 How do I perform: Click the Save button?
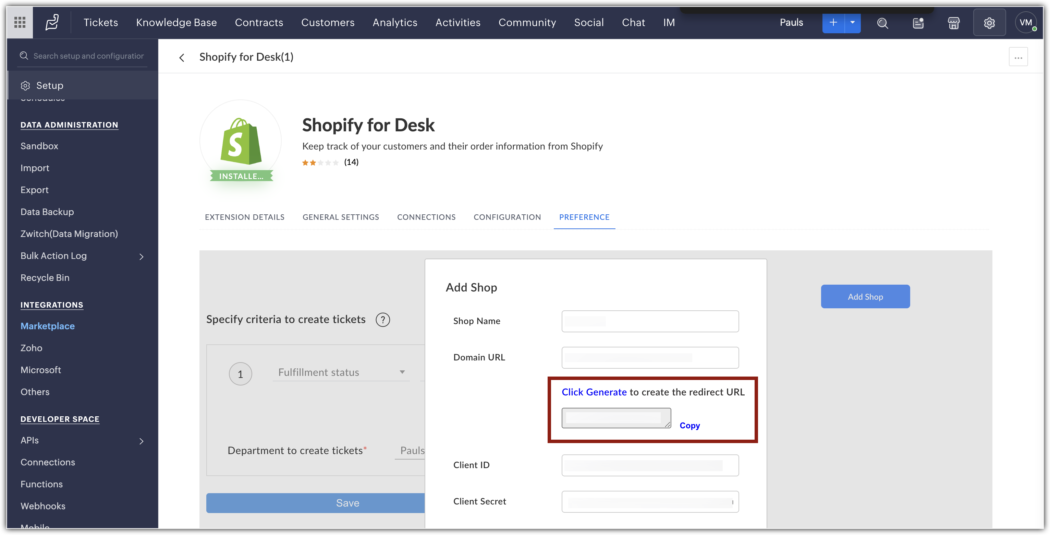tap(316, 503)
